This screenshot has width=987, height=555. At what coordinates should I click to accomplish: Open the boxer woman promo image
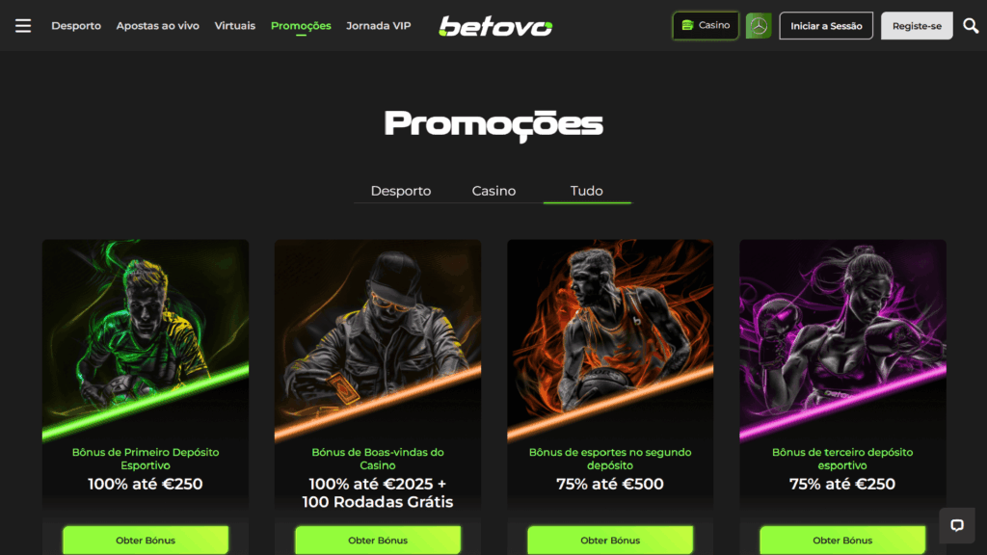point(842,340)
